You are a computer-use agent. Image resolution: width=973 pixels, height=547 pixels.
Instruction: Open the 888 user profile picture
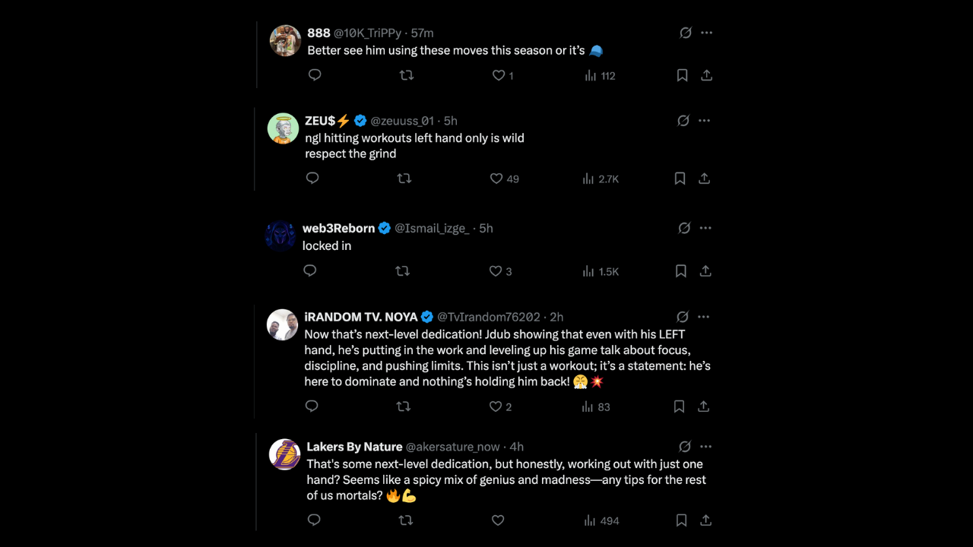coord(285,40)
